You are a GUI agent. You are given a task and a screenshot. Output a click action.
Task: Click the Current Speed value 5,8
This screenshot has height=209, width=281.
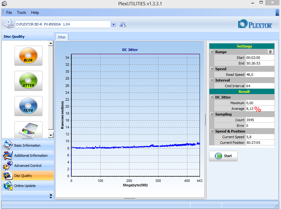point(260,137)
